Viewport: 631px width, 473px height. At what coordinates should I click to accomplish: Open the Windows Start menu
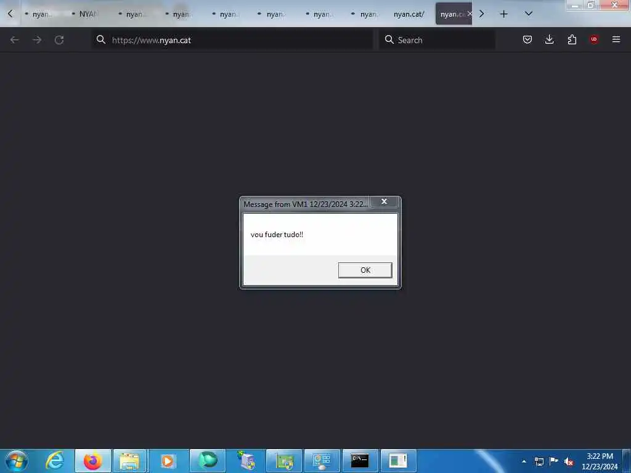click(17, 461)
